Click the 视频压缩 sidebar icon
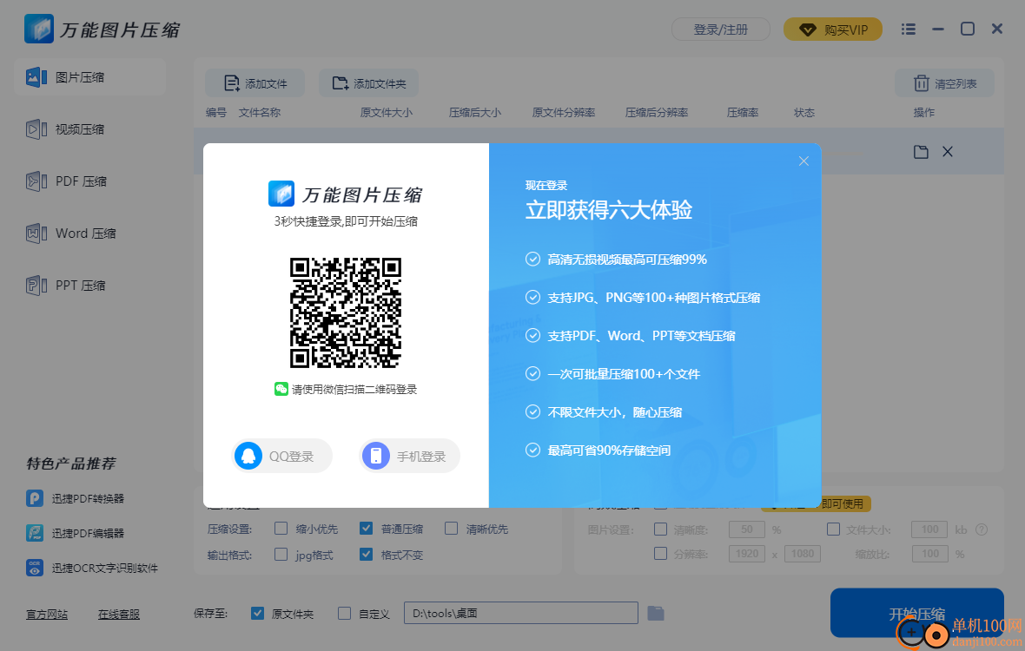Viewport: 1025px width, 651px height. (36, 129)
